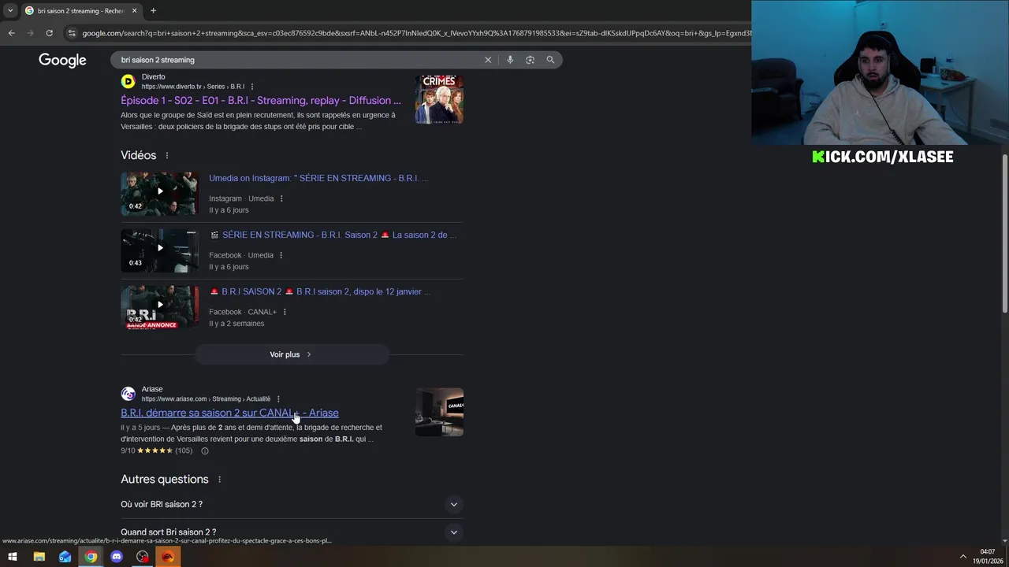Open options for Facebook Umedia video
This screenshot has width=1009, height=567.
pyautogui.click(x=281, y=255)
